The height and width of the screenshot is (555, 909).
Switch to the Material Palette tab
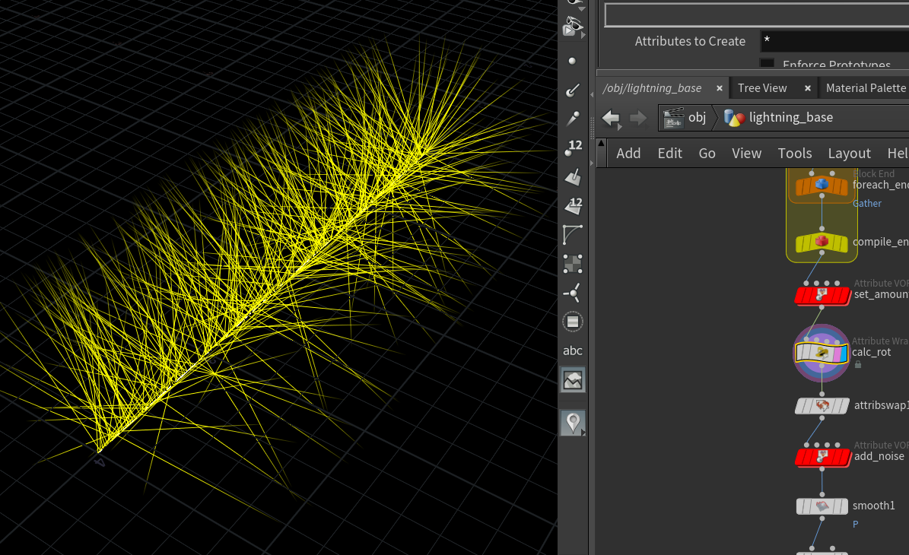[x=866, y=88]
